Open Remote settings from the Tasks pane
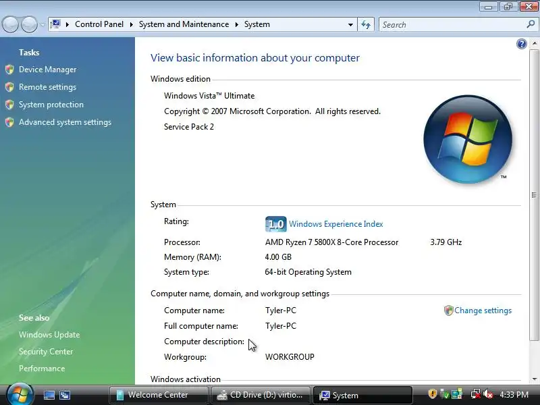Screen dimensions: 540x405 click(47, 87)
